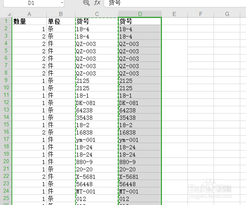Click cell C22 with X-5681
246x205 pixels.
tap(97, 176)
